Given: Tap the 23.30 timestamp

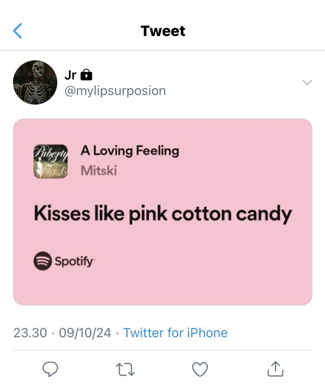Looking at the screenshot, I should point(30,332).
